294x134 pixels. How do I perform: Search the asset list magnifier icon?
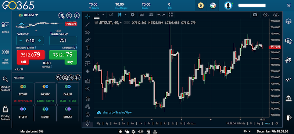[58, 77]
